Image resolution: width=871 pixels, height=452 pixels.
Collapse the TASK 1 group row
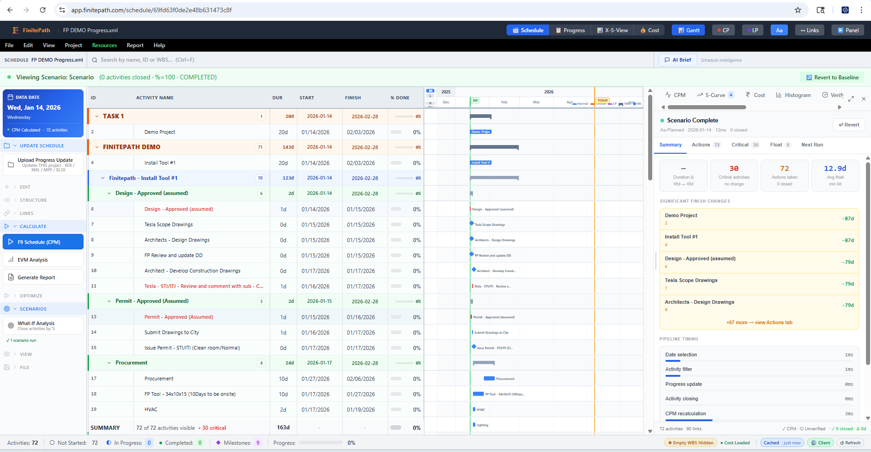pos(97,117)
